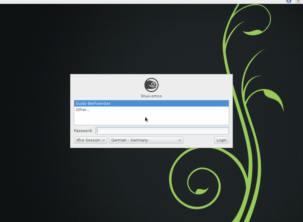Image resolution: width=303 pixels, height=222 pixels.
Task: Click the Xfce Session chevron arrow
Action: tap(104, 140)
